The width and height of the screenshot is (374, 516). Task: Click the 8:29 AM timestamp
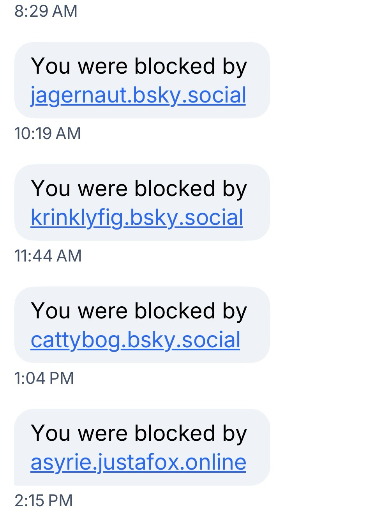[x=46, y=11]
